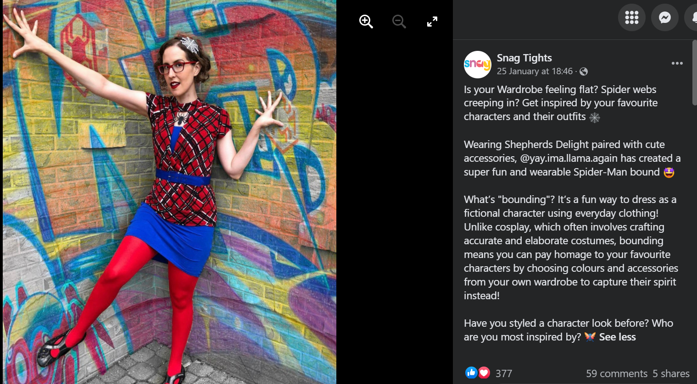This screenshot has width=697, height=384.
Task: Zoom out of the photo
Action: (x=399, y=21)
